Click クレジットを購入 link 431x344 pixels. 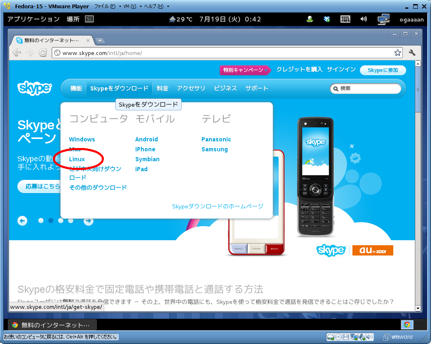[299, 69]
